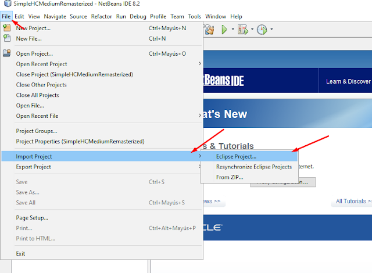Screen dimensions: 372x273
Task: Open the Edit menu
Action: (x=19, y=16)
